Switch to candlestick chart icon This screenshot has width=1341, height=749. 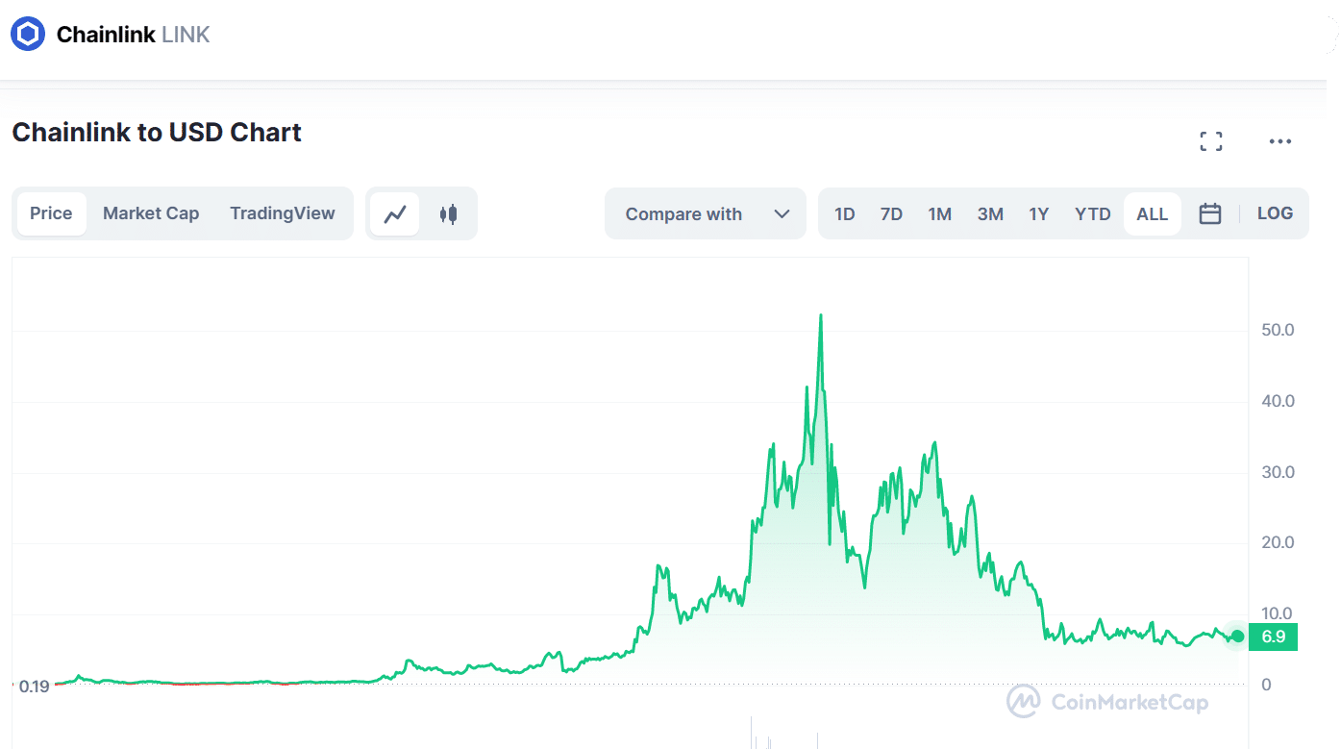pyautogui.click(x=448, y=213)
